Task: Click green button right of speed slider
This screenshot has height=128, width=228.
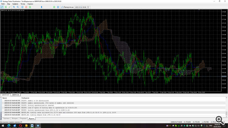Action: point(54,7)
